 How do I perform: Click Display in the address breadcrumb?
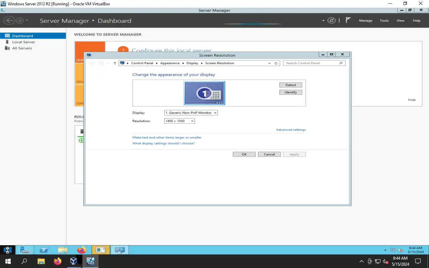coord(192,63)
